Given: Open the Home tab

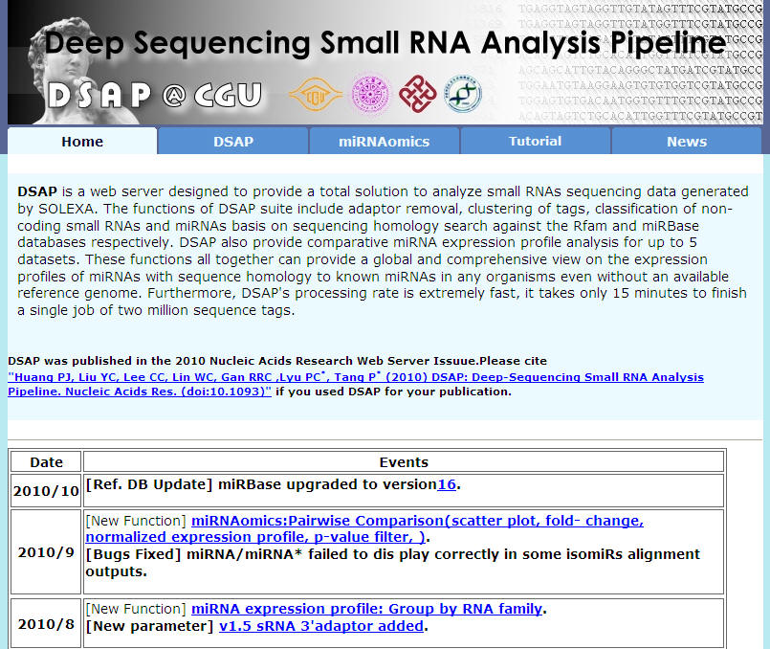Looking at the screenshot, I should tap(82, 142).
